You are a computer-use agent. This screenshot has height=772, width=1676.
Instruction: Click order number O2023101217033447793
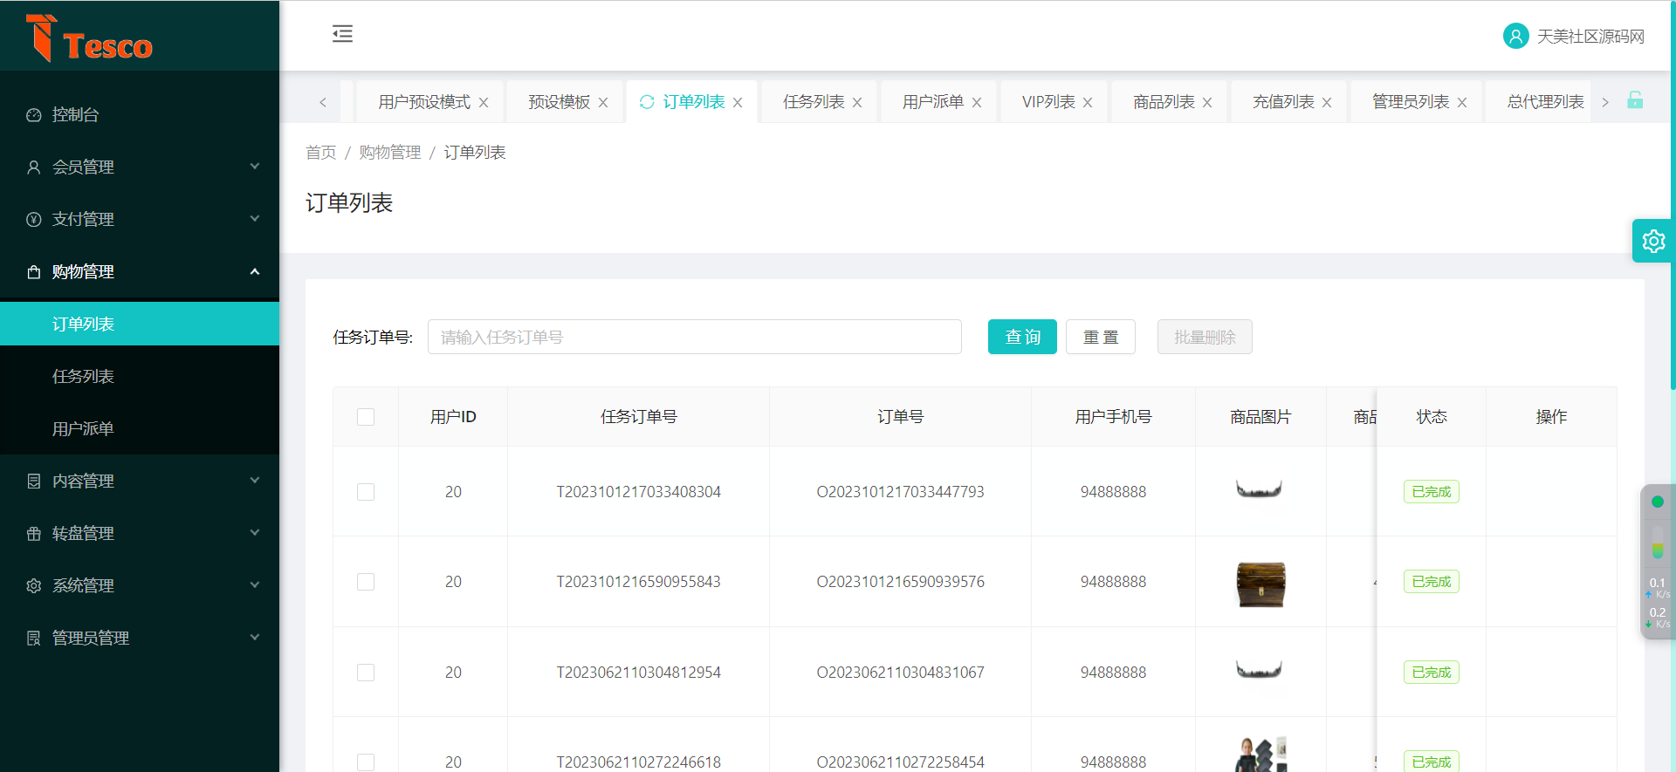point(900,492)
